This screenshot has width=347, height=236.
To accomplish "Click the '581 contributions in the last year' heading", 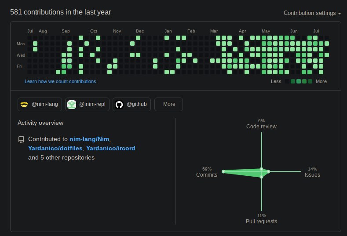I will tap(60, 12).
